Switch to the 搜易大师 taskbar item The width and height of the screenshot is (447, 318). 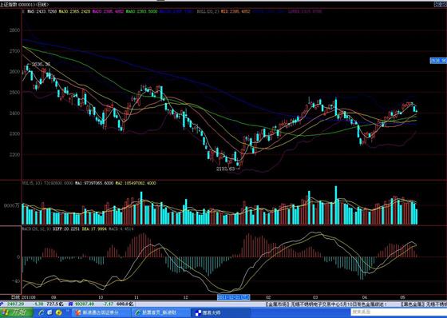(x=221, y=312)
